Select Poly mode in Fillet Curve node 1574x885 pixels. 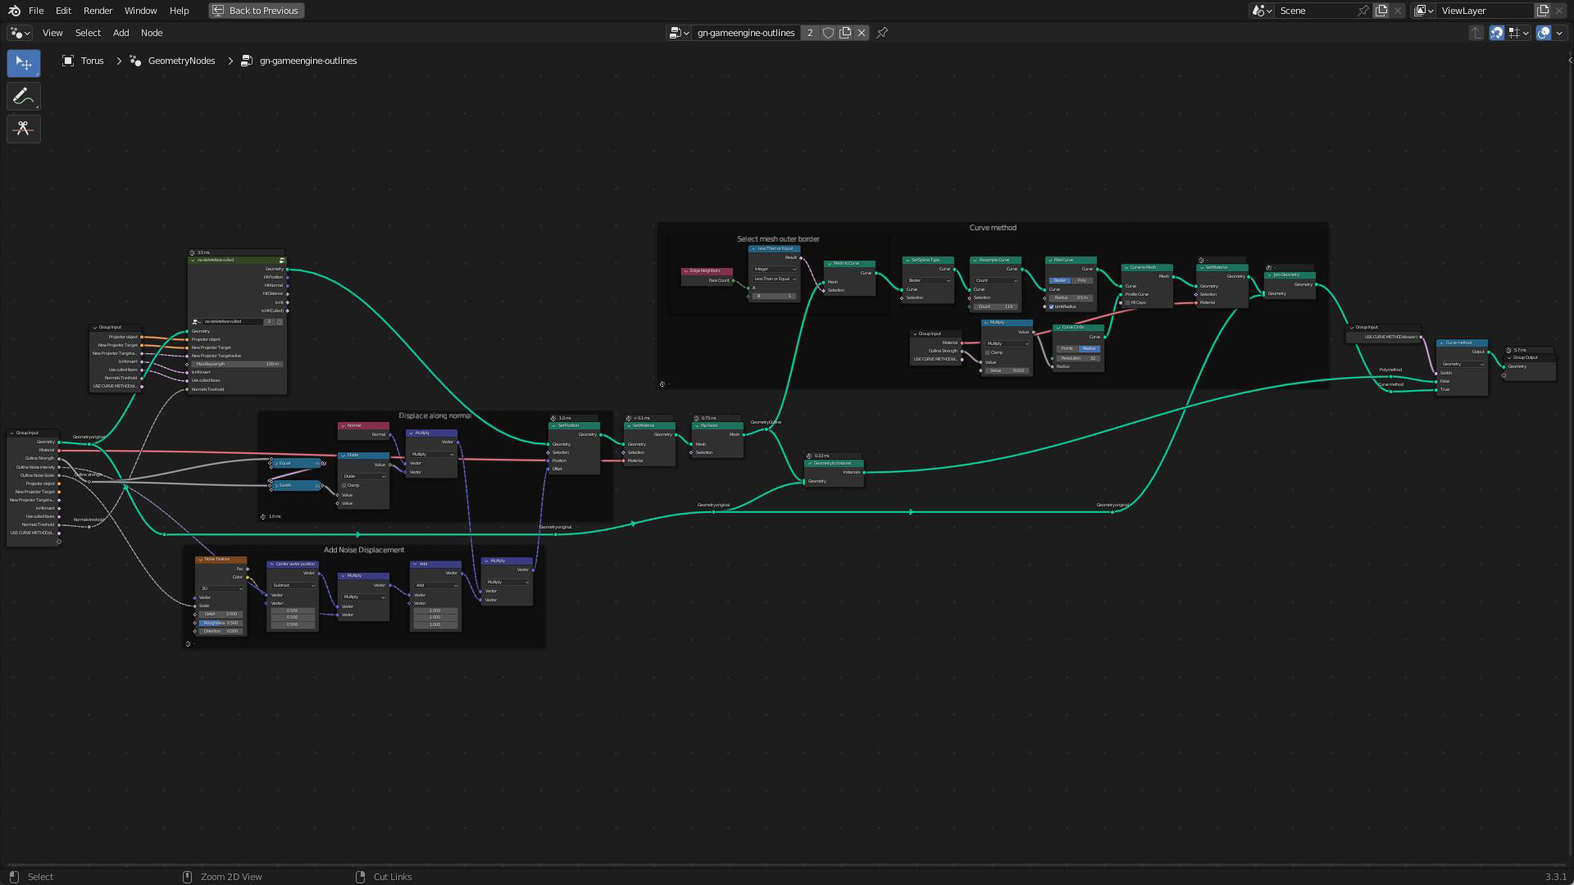(1081, 280)
